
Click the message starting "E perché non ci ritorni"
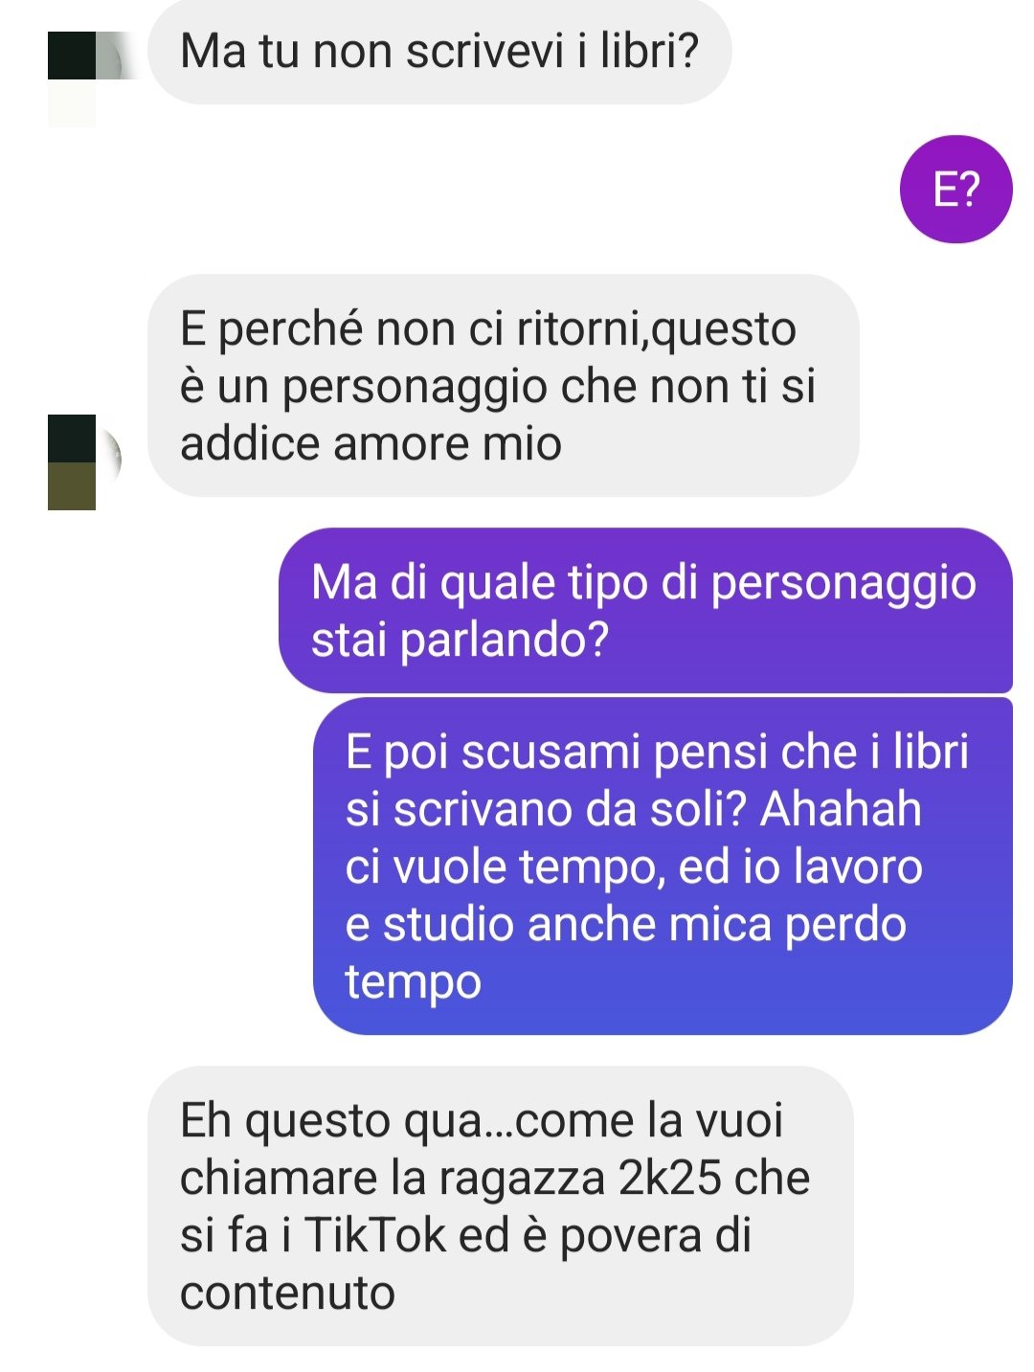[x=503, y=386]
